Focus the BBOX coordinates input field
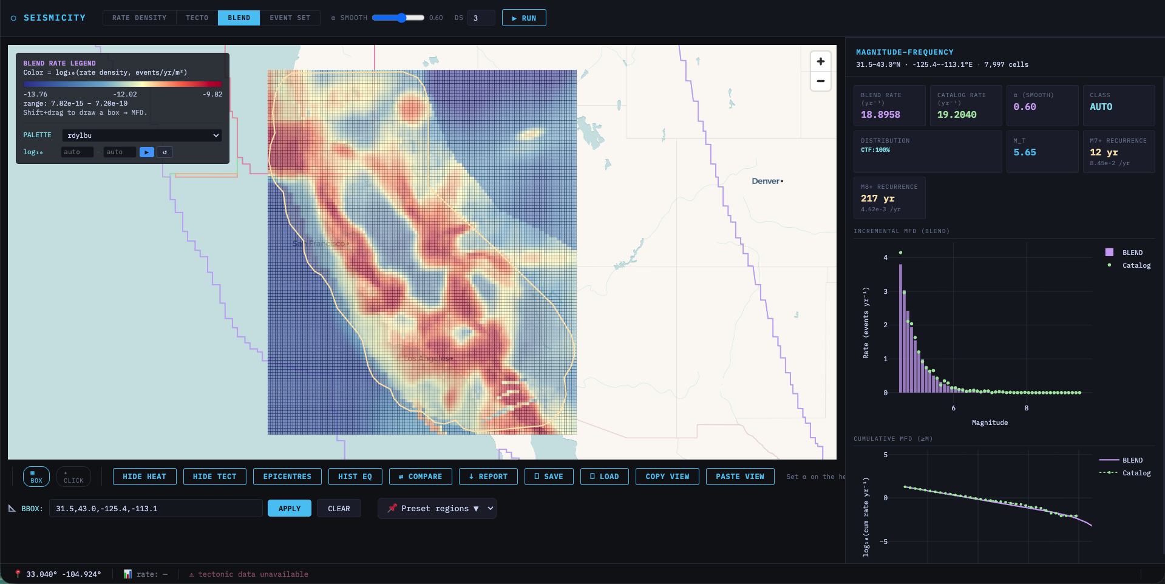Image resolution: width=1165 pixels, height=584 pixels. point(155,508)
